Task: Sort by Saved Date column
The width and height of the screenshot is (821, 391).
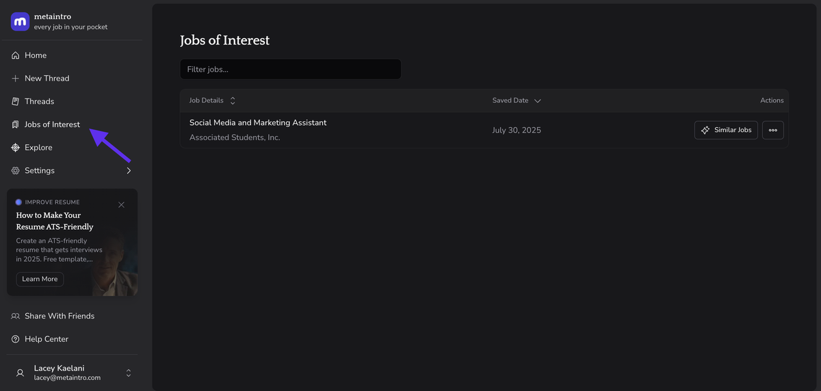Action: click(x=517, y=100)
